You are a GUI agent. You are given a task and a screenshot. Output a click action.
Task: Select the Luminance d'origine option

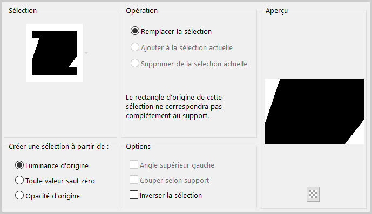pos(19,165)
